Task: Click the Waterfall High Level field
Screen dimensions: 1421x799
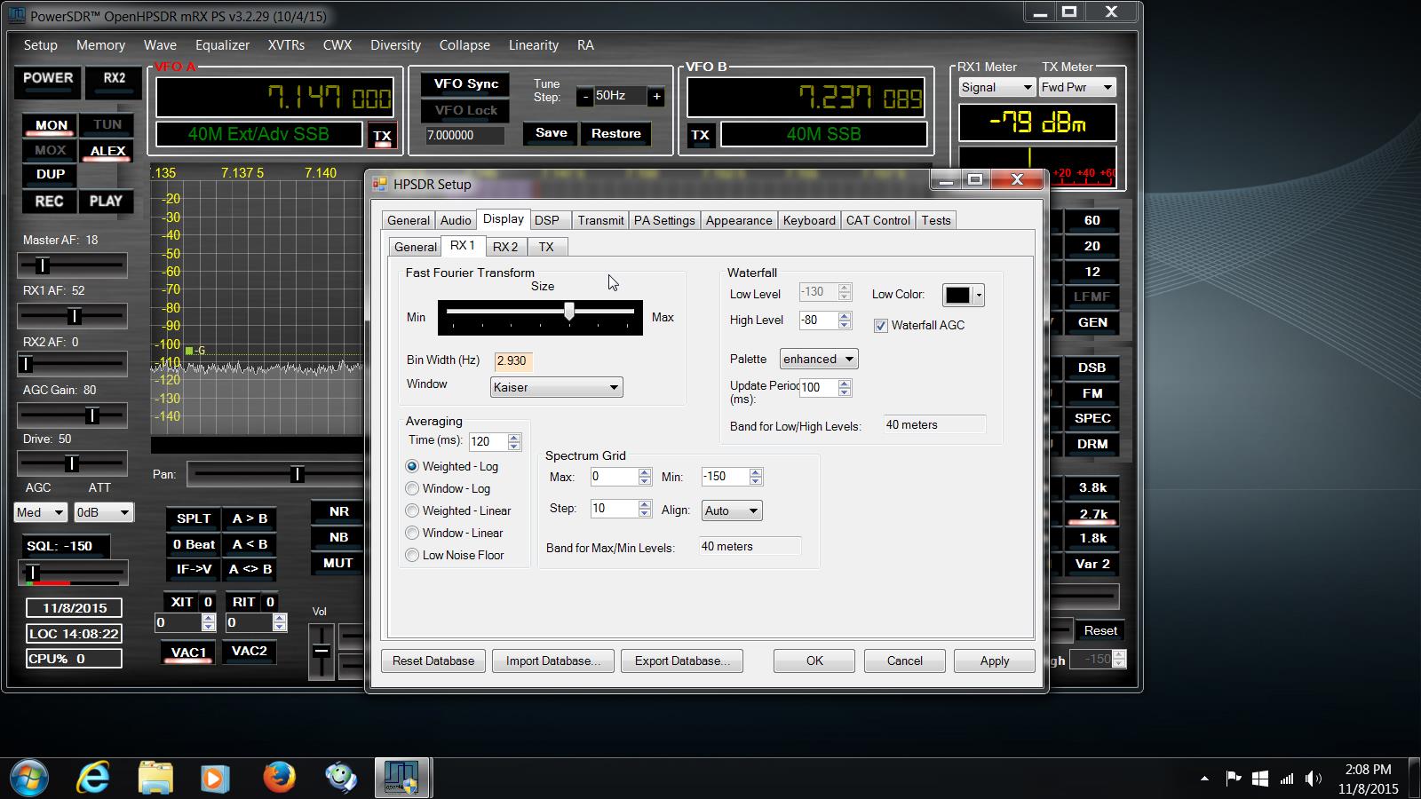Action: (x=818, y=320)
